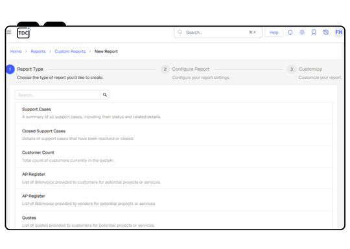Click the description 'Details of support cases that have been resolved or closed.'
The image size is (350, 249).
pos(78,139)
